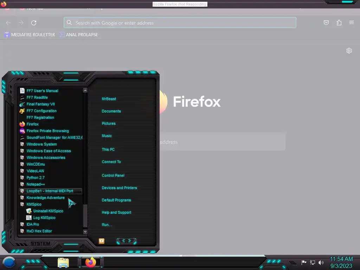Open the Firefox extensions puzzle icon
This screenshot has width=360, height=270.
tap(339, 22)
